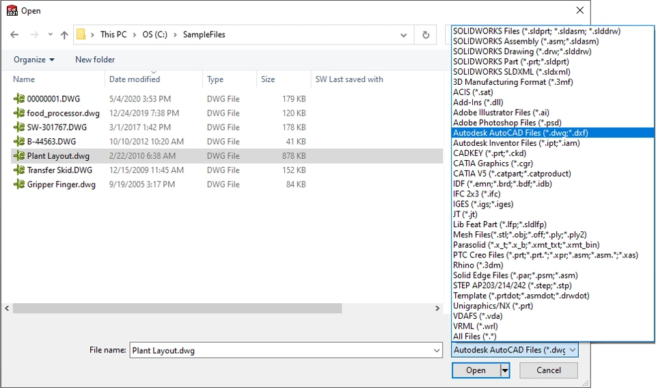Select CATIA V5 file type
The image size is (656, 388).
tap(553, 173)
